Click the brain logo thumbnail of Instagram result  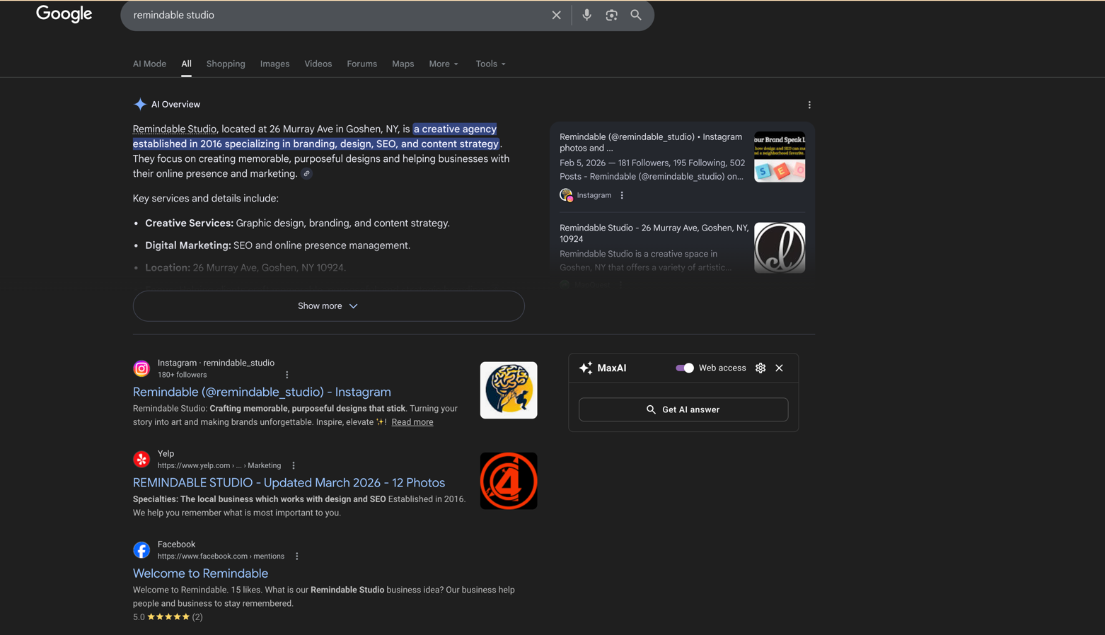tap(509, 390)
